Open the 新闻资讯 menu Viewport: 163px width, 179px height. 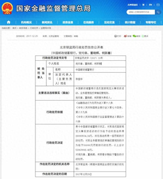(x=47, y=22)
